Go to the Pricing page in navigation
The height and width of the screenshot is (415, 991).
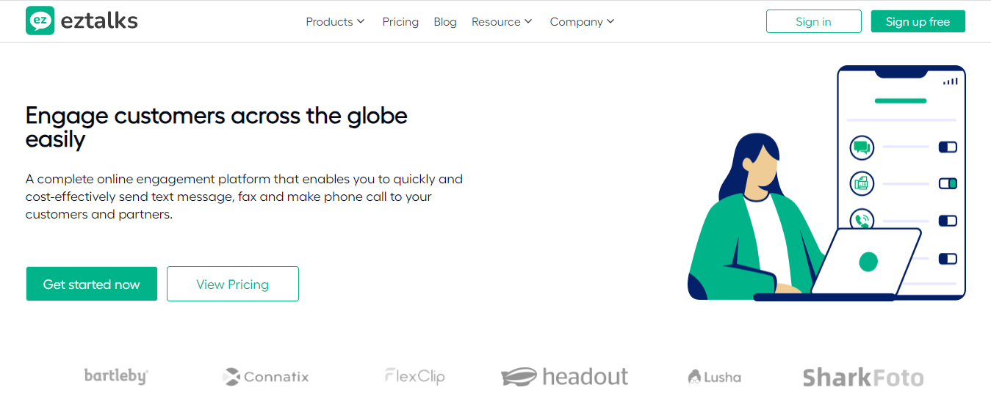click(400, 22)
